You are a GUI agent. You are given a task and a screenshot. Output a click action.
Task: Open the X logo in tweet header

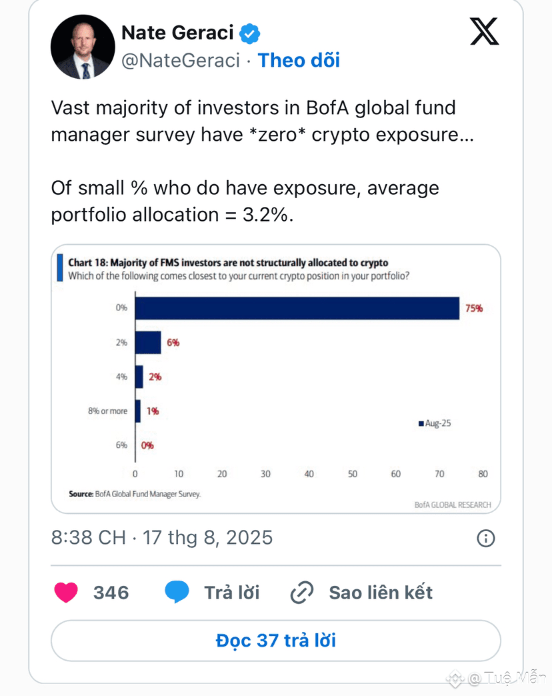pyautogui.click(x=484, y=31)
